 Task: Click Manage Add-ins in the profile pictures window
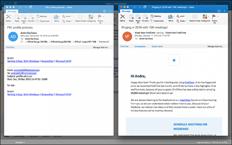click(x=101, y=47)
